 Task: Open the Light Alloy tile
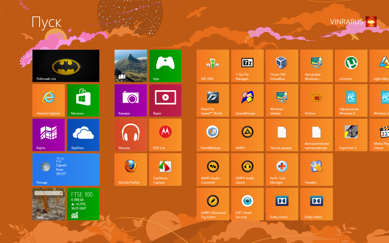tap(379, 66)
